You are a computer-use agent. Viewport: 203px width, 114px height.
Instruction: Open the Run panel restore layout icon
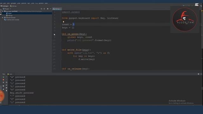pos(3,86)
